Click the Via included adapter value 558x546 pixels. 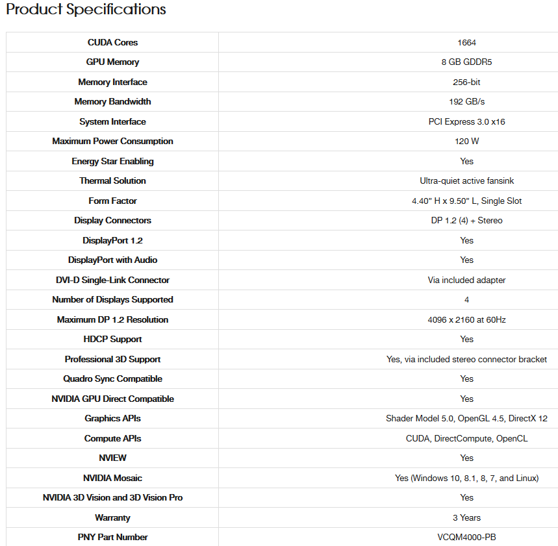(466, 280)
